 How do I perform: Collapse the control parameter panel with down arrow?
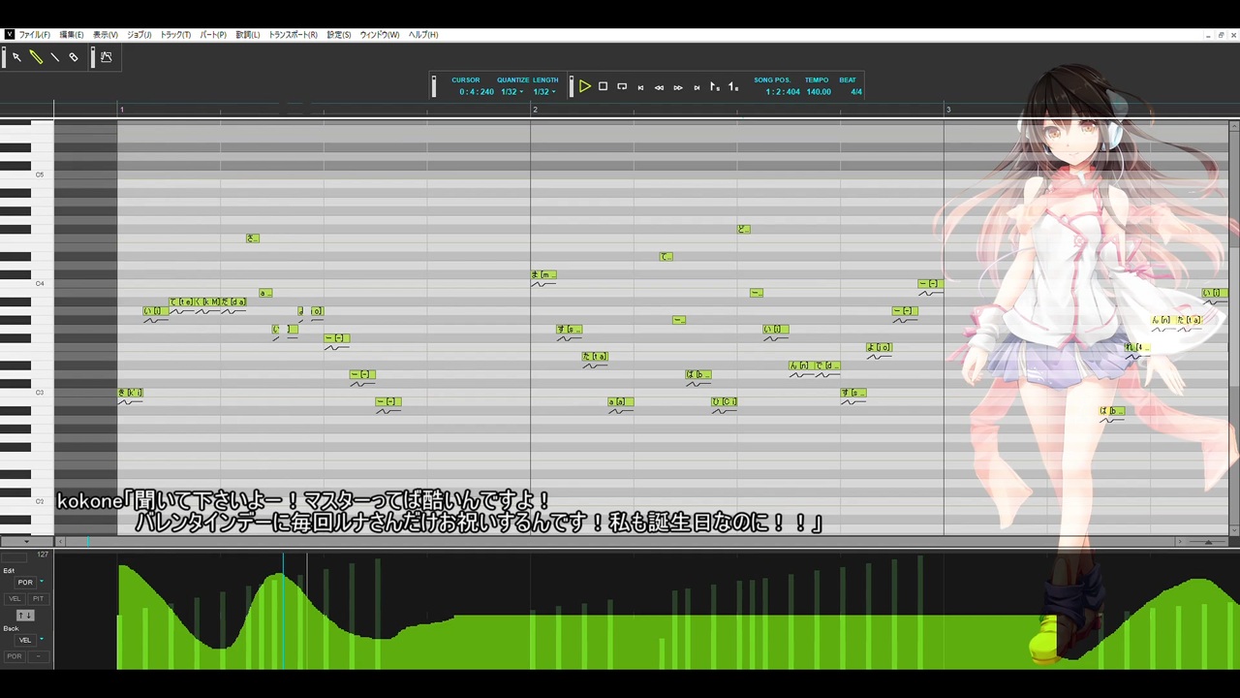(26, 541)
